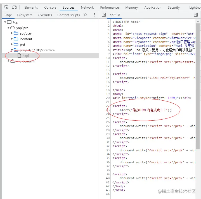Toggle the device toolbar icon
This screenshot has height=199, width=201.
[x=14, y=7]
